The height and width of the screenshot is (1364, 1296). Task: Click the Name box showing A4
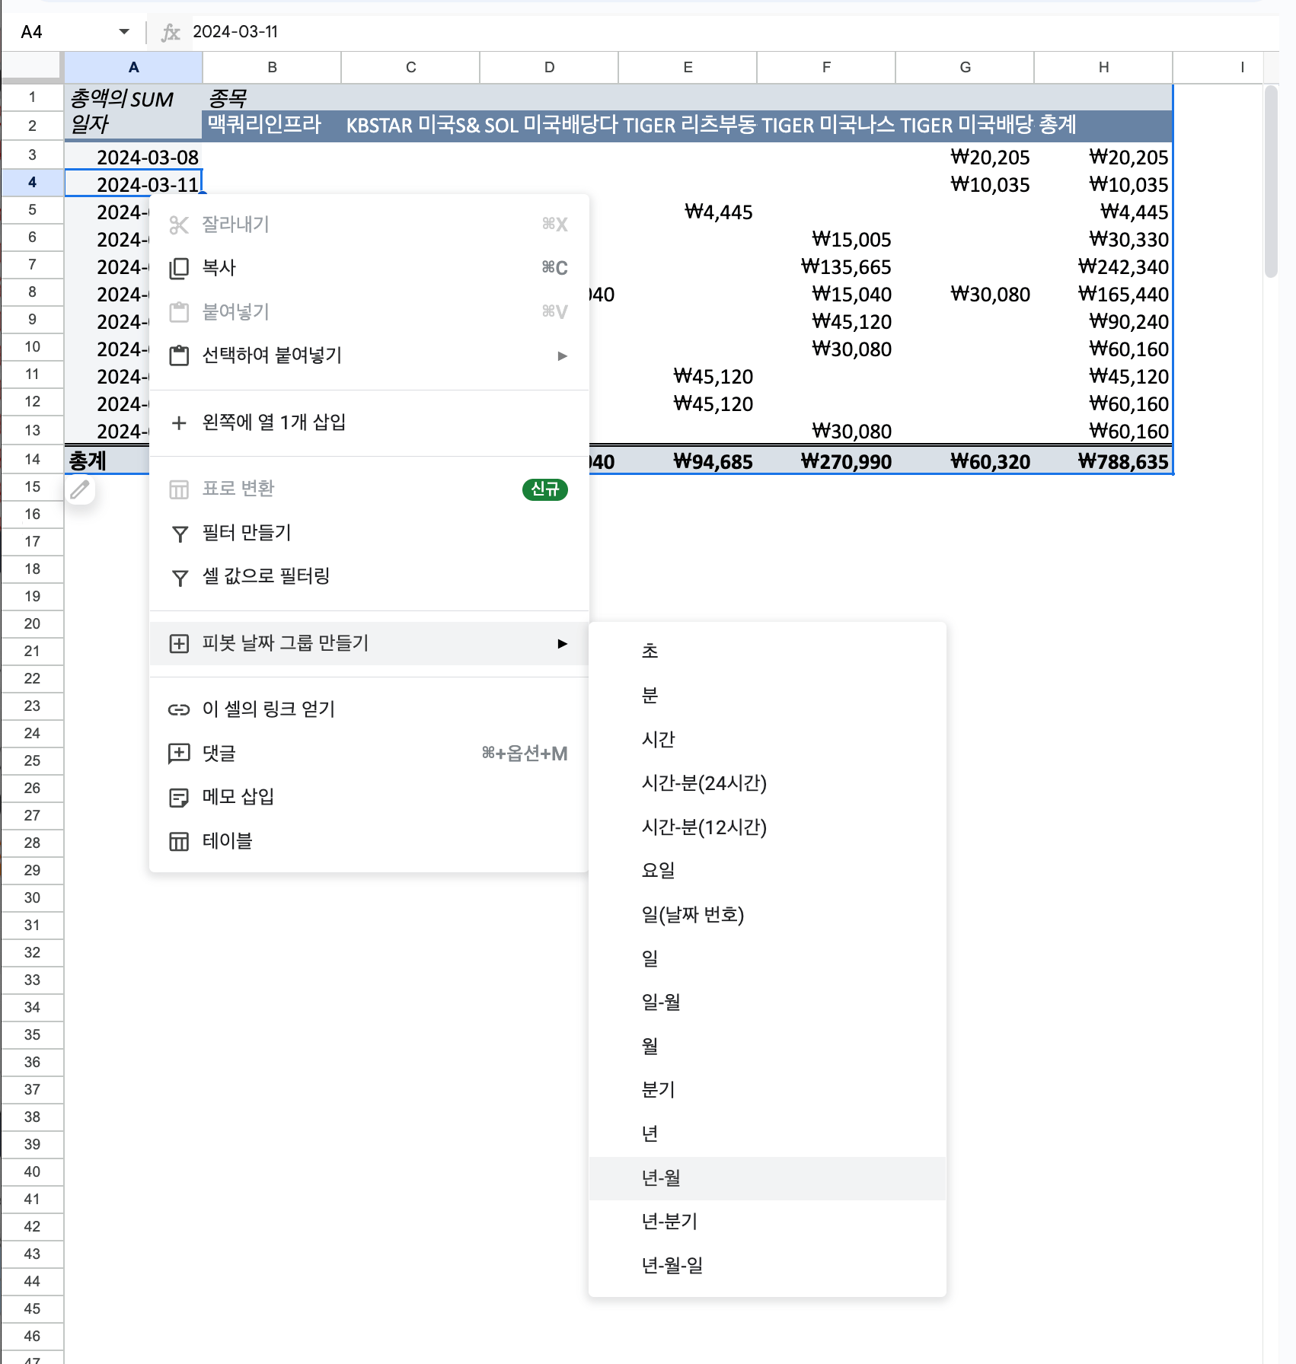pos(65,32)
